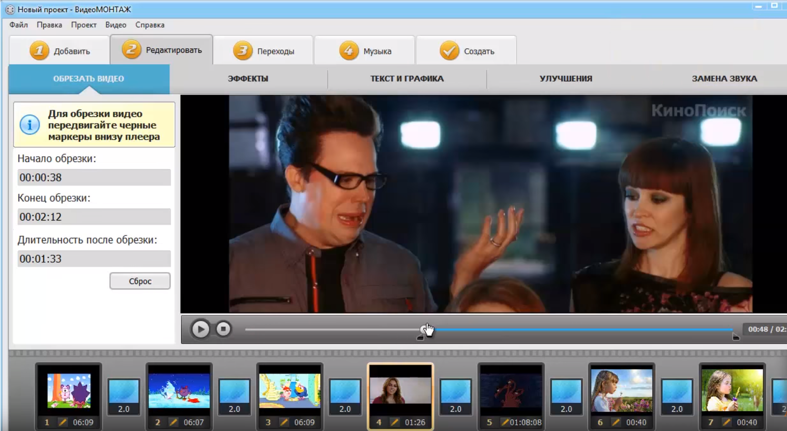Click the blue info icon in the hint box
The image size is (787, 431).
30,125
